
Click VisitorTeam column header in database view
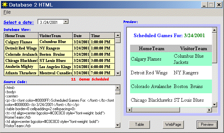coord(55,36)
